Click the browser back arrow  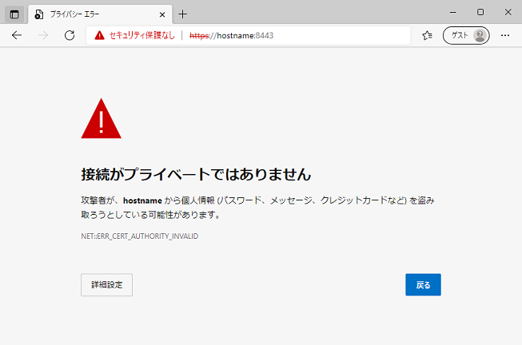(x=17, y=35)
